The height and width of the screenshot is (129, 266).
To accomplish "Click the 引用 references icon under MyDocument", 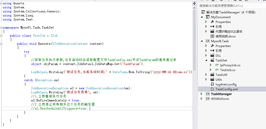I will (x=212, y=27).
